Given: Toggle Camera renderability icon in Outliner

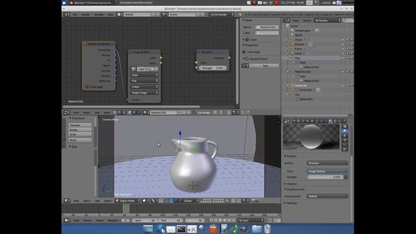Looking at the screenshot, I should click(x=352, y=44).
